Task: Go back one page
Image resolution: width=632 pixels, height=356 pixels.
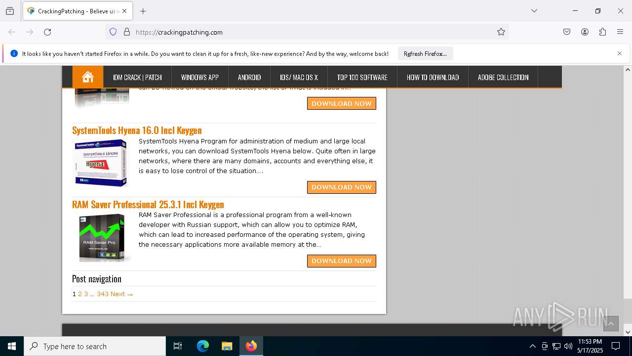Action: click(x=12, y=32)
